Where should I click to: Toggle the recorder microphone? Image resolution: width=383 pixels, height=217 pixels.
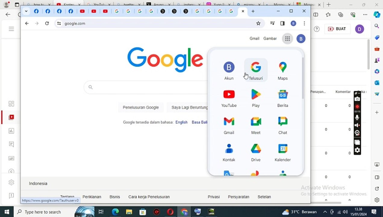tap(357, 118)
